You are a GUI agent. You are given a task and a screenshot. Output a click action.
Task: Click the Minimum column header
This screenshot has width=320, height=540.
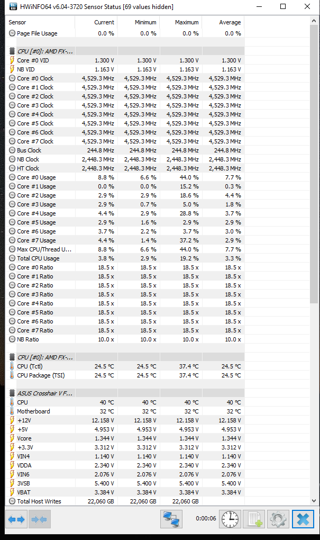tap(139, 22)
